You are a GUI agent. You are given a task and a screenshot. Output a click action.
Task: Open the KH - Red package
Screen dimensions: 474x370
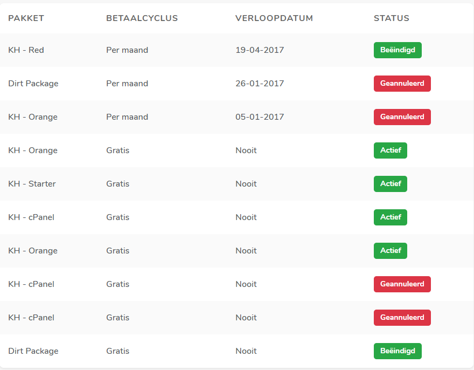pos(26,50)
